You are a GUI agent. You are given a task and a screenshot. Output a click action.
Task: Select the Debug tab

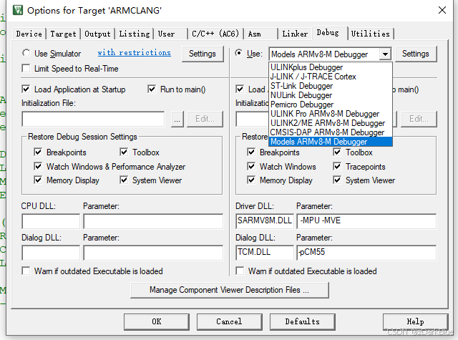[329, 33]
